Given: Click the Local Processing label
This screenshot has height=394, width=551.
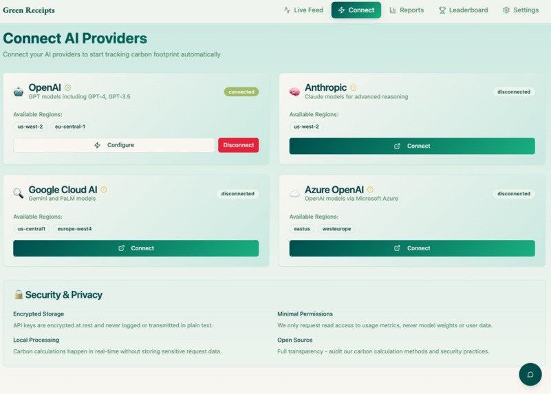Looking at the screenshot, I should coord(36,340).
